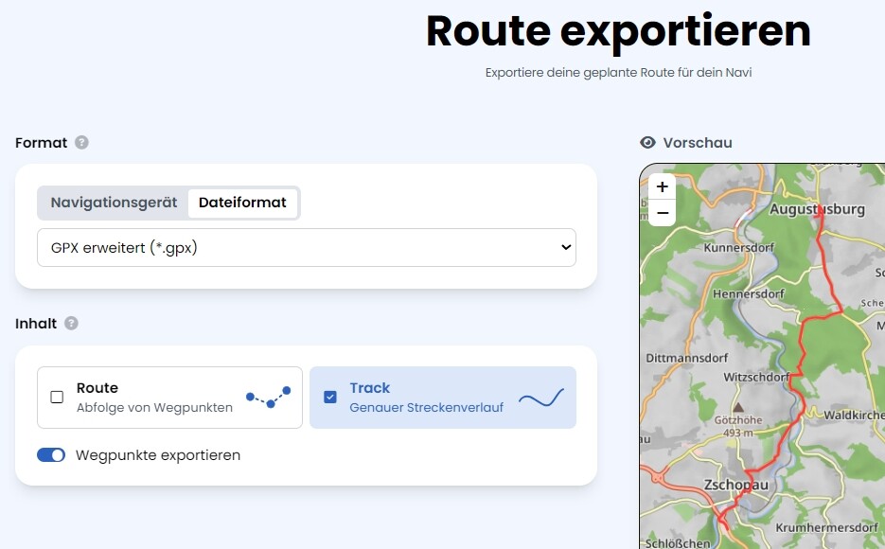Click the help icon beside Format
This screenshot has height=549, width=885.
click(81, 143)
